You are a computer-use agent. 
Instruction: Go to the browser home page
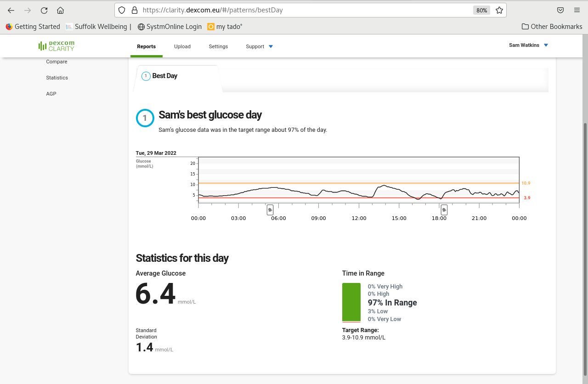(60, 10)
